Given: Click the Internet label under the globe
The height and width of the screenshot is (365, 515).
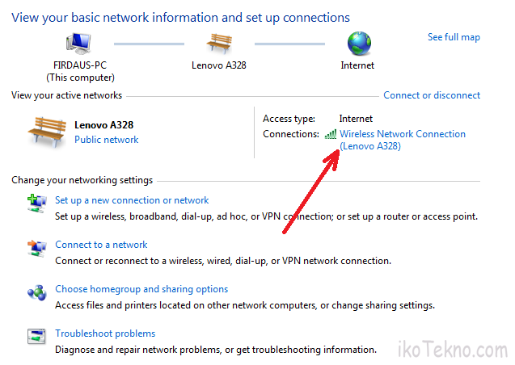Looking at the screenshot, I should point(357,65).
